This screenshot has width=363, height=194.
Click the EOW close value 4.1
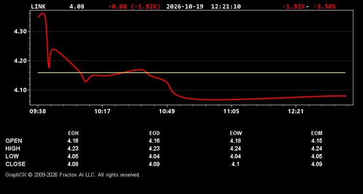point(236,164)
